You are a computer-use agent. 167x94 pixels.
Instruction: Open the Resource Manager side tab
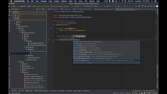[x=9, y=25]
